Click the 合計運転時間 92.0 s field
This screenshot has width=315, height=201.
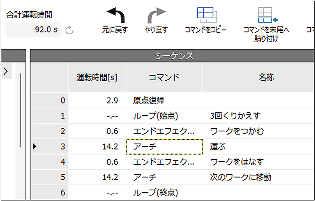tap(33, 30)
